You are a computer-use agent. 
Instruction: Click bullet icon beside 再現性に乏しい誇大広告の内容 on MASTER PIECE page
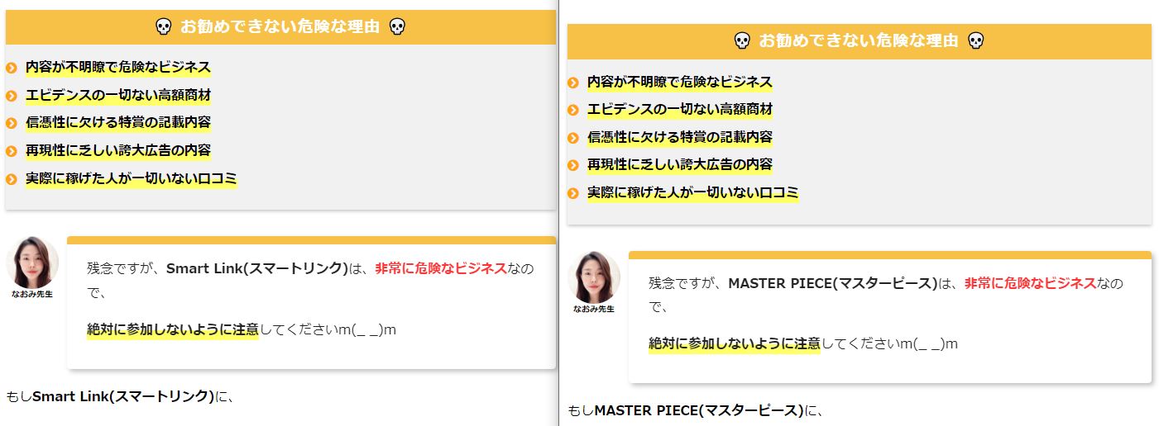(573, 165)
